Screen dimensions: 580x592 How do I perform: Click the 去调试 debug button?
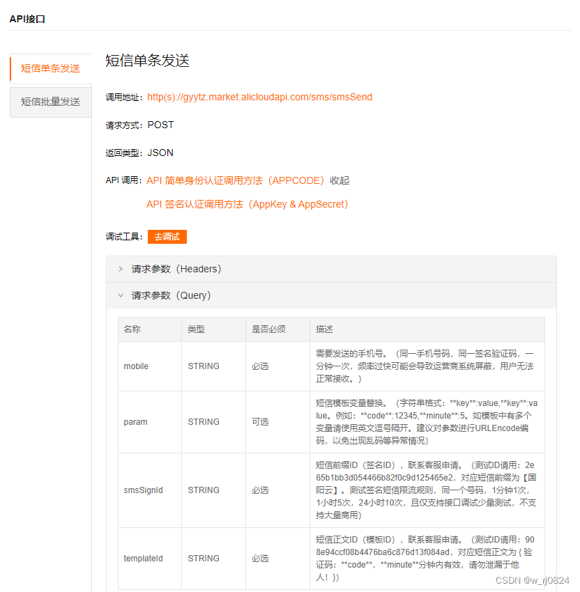coord(167,237)
